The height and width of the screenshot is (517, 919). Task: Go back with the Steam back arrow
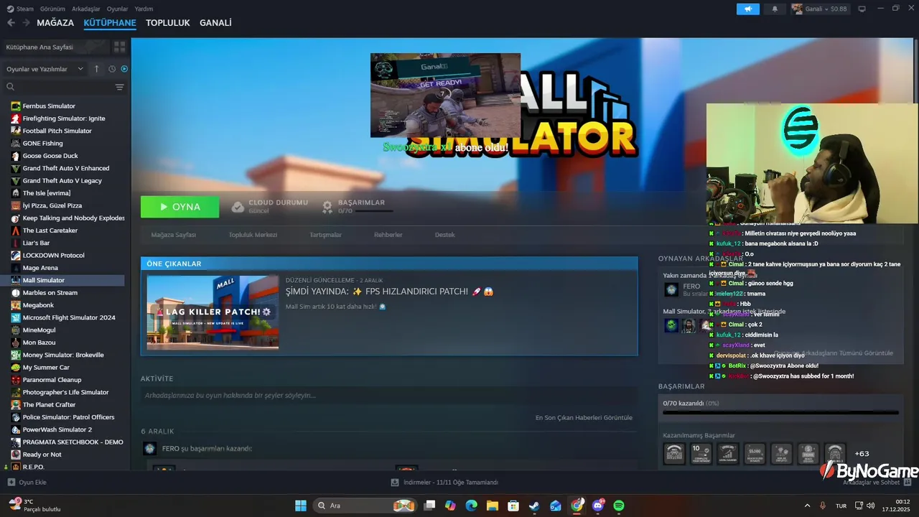pos(11,23)
